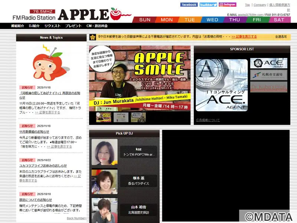The image size is (297, 223).
Task: Select the third slider thumbnail
Action: pyautogui.click(x=138, y=117)
